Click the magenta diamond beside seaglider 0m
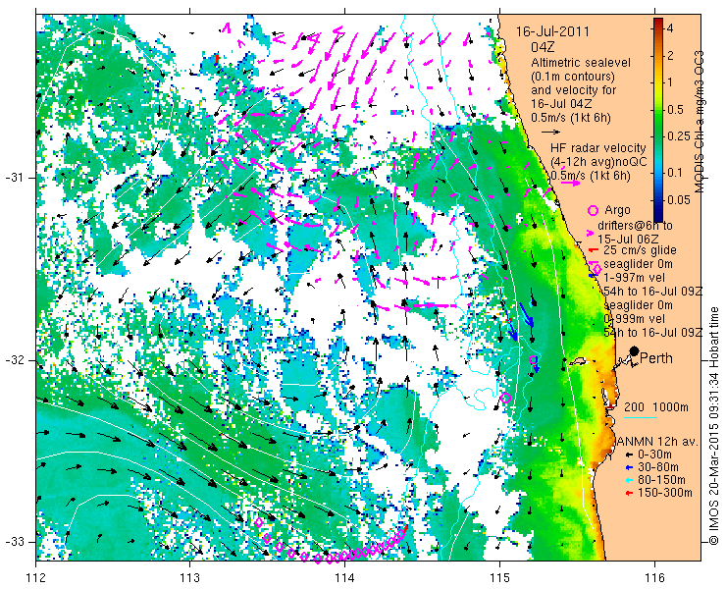The height and width of the screenshot is (589, 726). tap(596, 269)
